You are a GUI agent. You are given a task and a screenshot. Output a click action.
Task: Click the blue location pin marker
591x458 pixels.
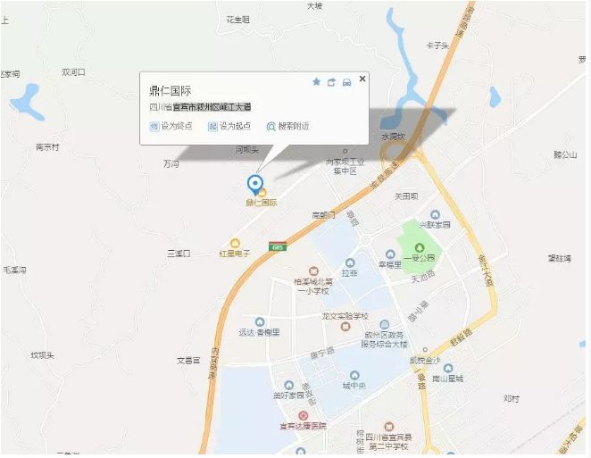pos(255,185)
